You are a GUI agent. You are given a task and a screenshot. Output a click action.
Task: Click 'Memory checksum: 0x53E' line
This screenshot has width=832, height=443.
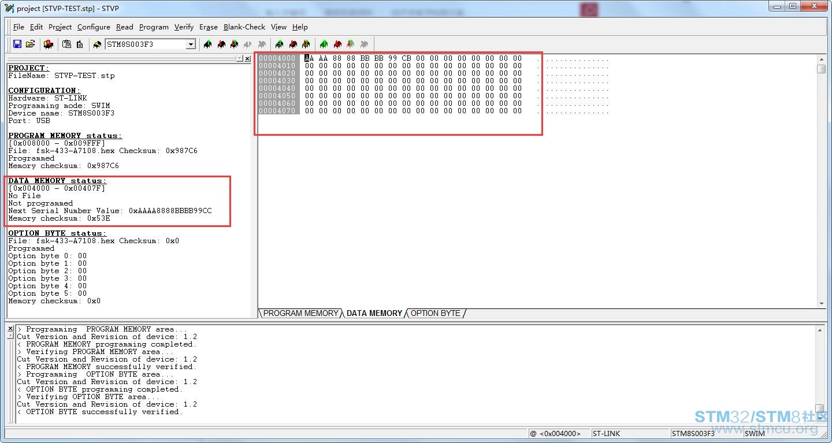59,218
